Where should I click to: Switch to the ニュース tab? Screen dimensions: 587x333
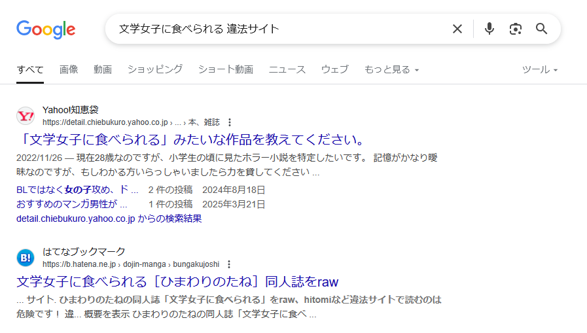click(287, 69)
